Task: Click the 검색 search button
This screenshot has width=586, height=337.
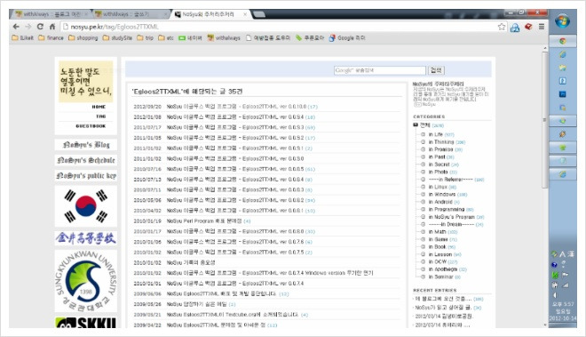Action: 436,70
